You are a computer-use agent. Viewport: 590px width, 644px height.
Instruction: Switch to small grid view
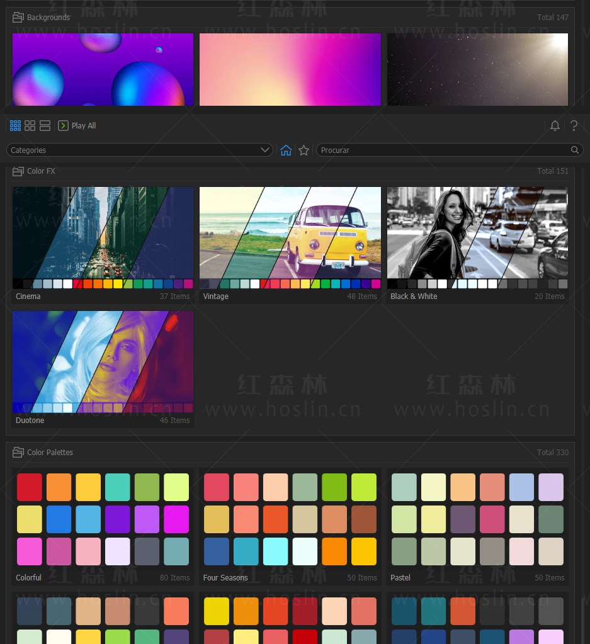pyautogui.click(x=15, y=126)
